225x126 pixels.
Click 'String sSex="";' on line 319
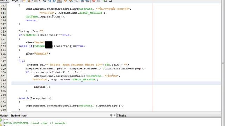click(x=31, y=31)
